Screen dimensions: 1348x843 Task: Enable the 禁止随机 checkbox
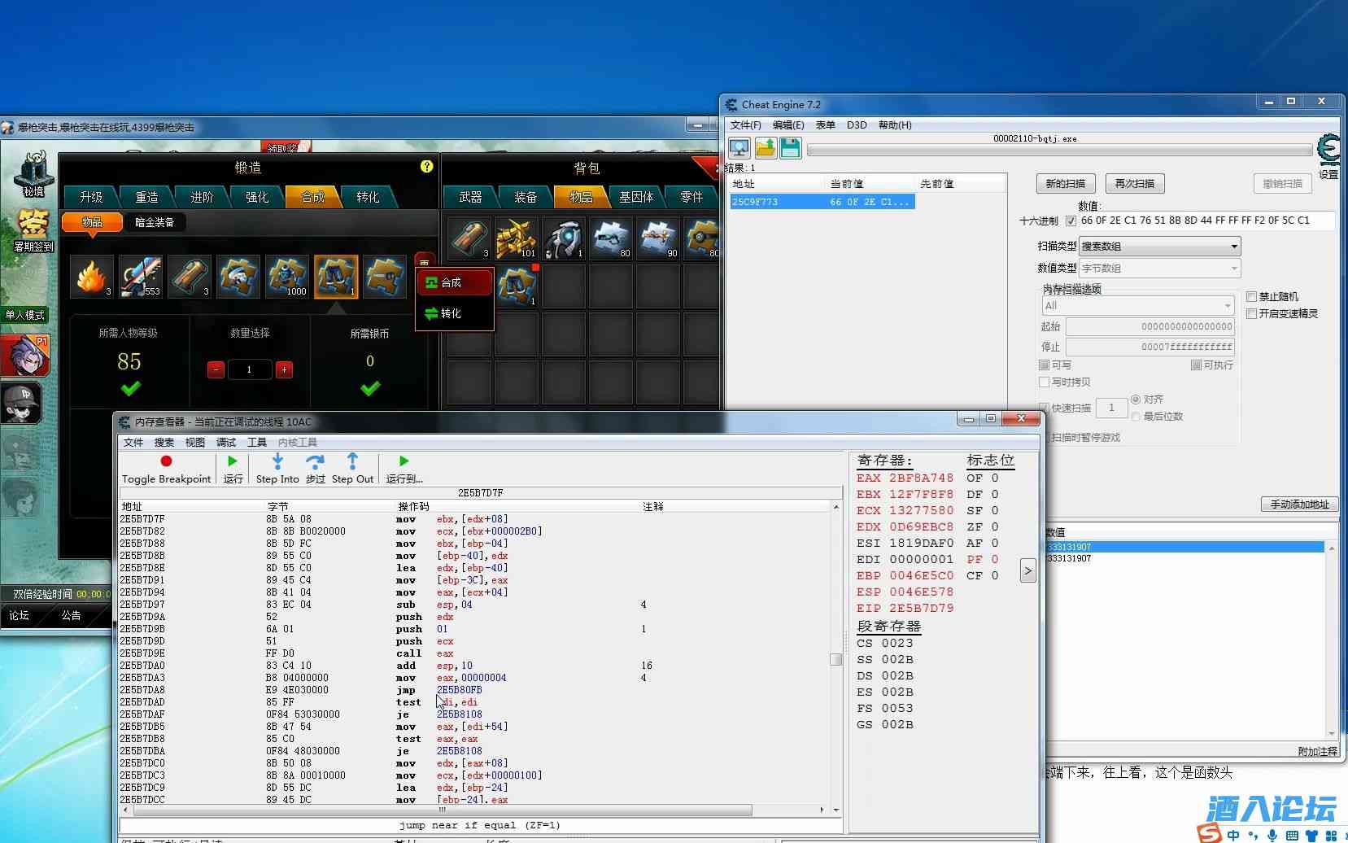point(1251,297)
